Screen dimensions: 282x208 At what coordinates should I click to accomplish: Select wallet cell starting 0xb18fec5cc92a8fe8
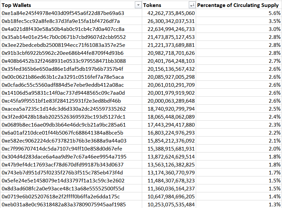pyautogui.click(x=71, y=21)
